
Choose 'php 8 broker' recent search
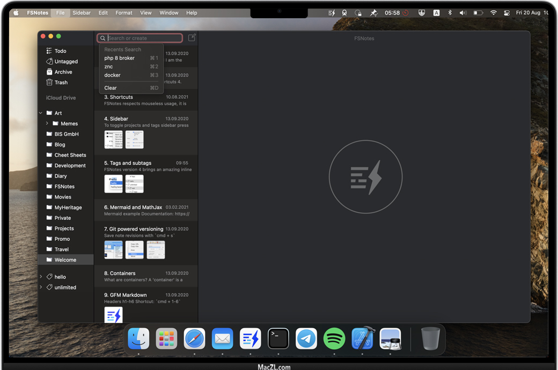[x=120, y=58]
